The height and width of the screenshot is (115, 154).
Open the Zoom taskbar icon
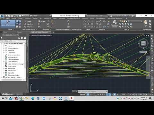44,98
